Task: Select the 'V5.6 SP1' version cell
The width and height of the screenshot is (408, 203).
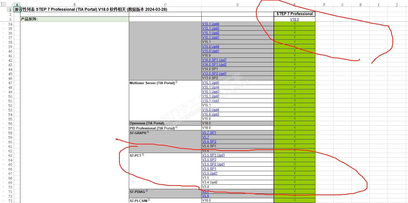Action: tap(238, 146)
